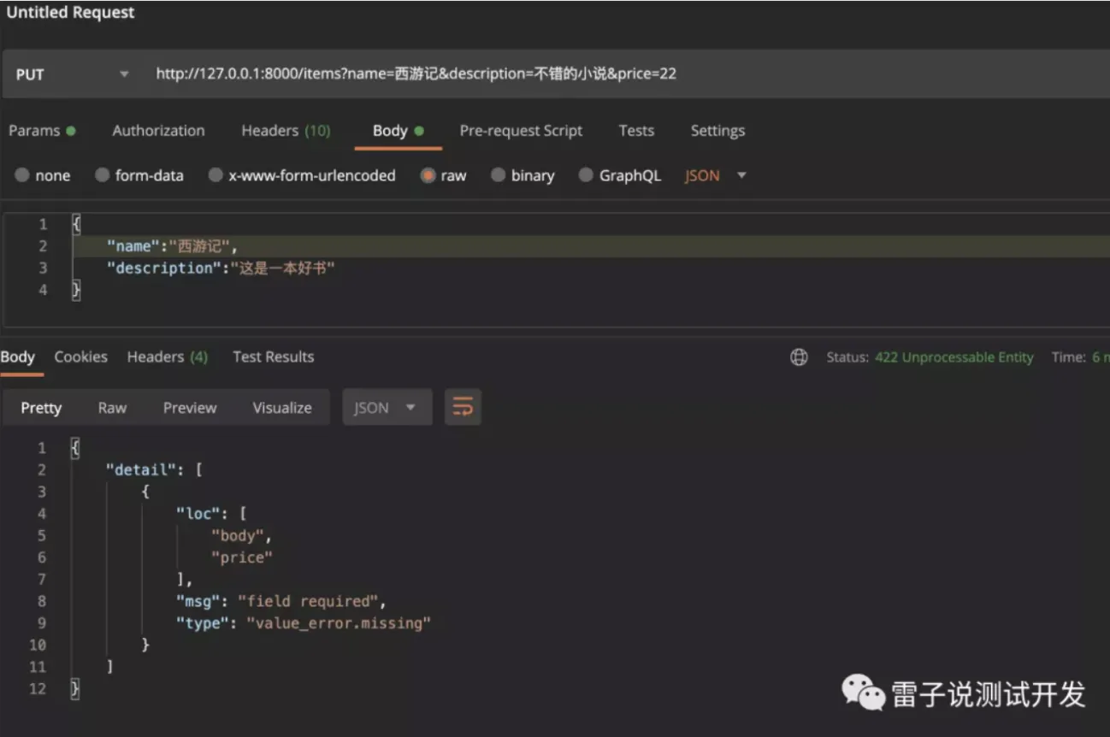Click the "price" value in response
The image size is (1110, 737).
point(242,557)
